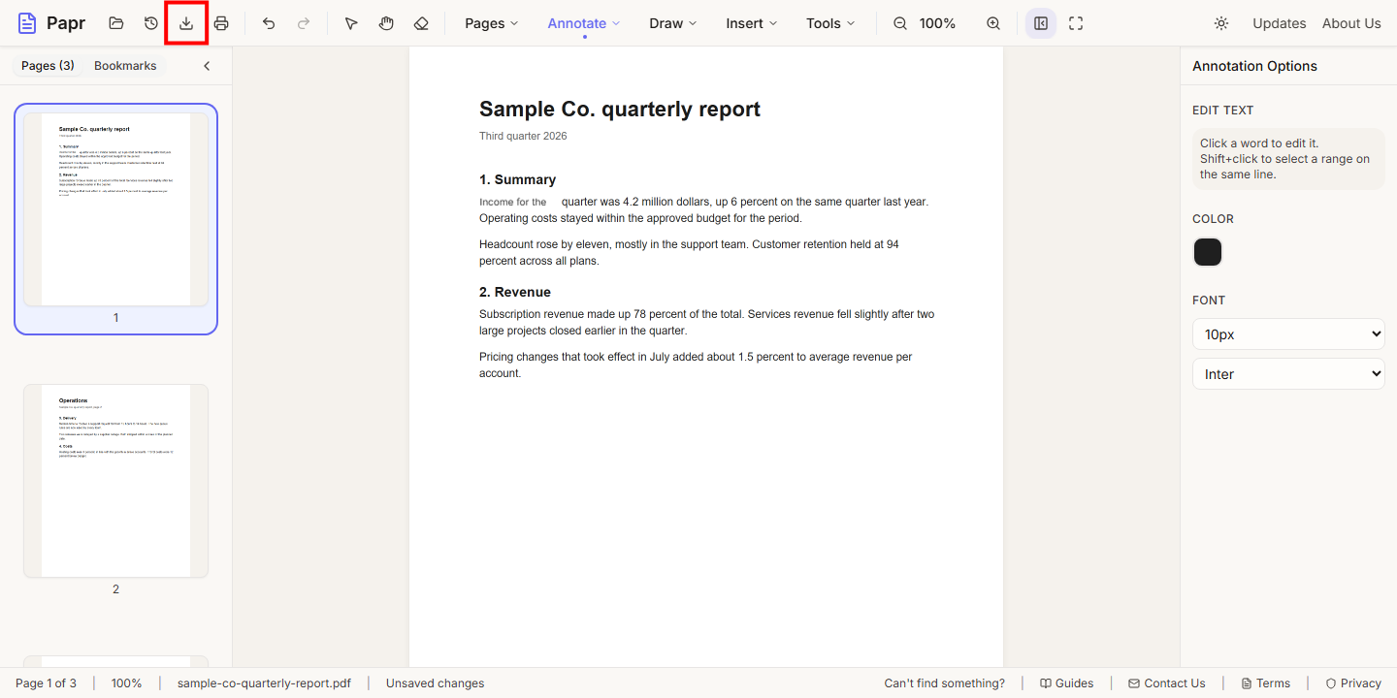
Task: Redo the last undone change
Action: 304,23
